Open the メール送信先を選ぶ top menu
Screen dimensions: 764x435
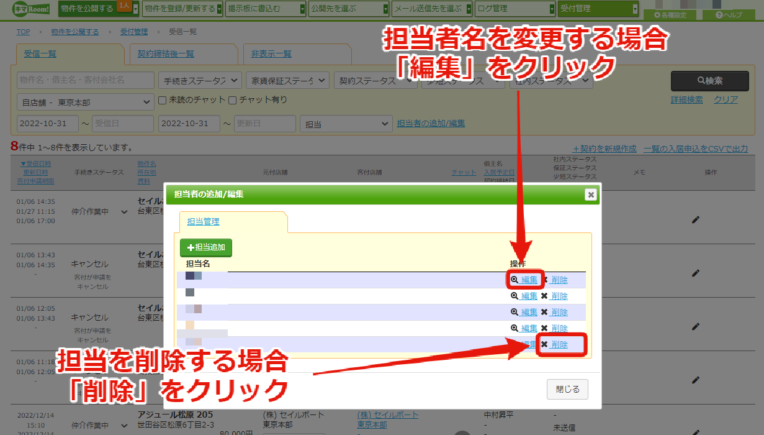[x=432, y=9]
